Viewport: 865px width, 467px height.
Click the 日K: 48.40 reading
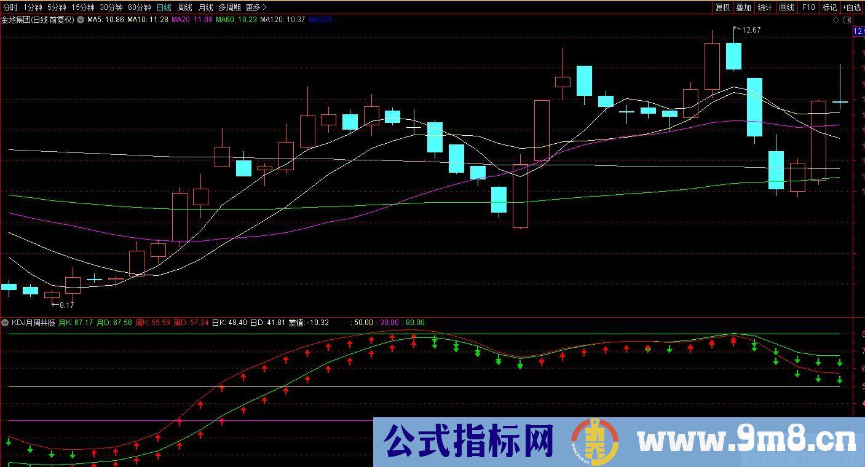pos(229,323)
